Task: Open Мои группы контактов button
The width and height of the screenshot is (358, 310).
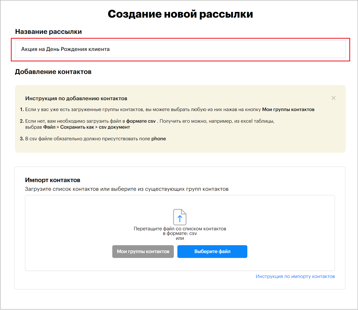Action: click(143, 252)
